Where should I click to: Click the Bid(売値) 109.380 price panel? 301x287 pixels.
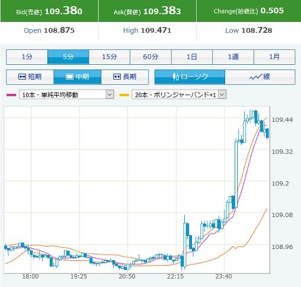point(49,11)
